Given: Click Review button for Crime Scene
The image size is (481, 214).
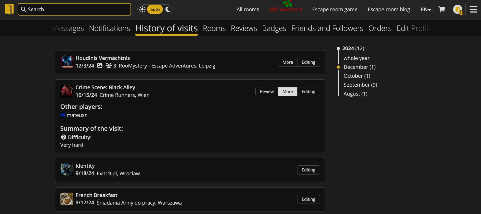Looking at the screenshot, I should [x=267, y=91].
